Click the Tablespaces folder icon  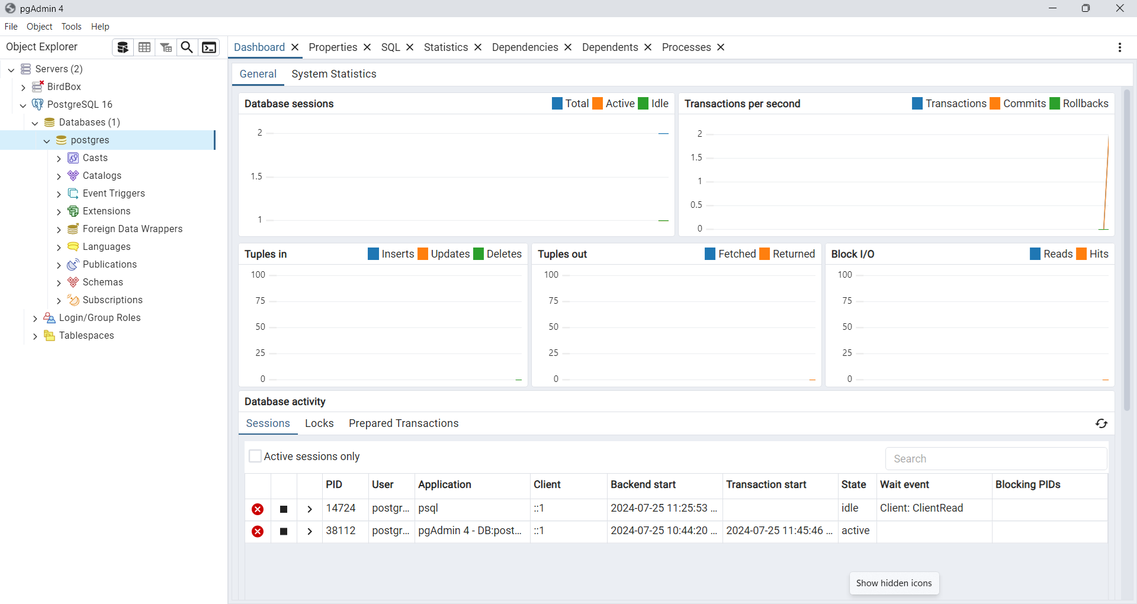[50, 335]
